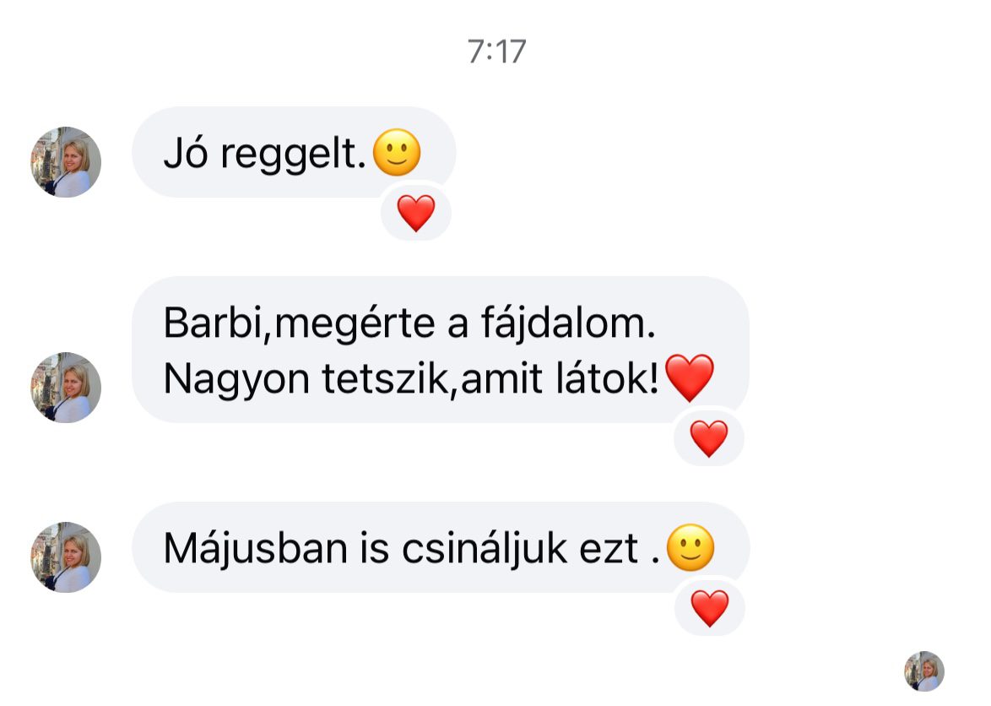This screenshot has width=991, height=706.
Task: Tap the red heart emoji after "látok!"
Action: [x=690, y=378]
